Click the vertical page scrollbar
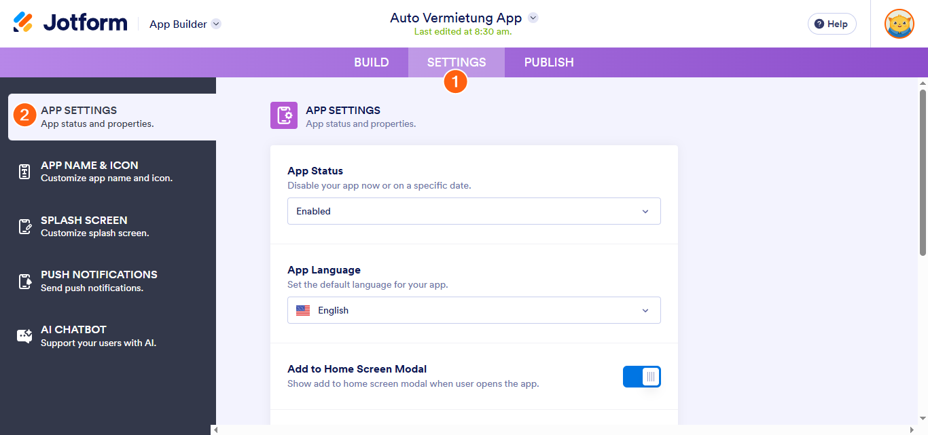 pyautogui.click(x=923, y=172)
